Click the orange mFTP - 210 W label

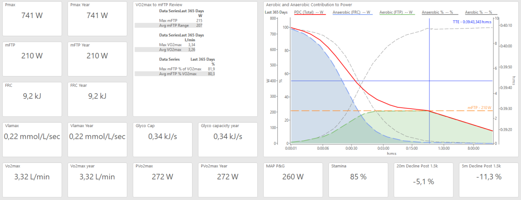(479, 108)
